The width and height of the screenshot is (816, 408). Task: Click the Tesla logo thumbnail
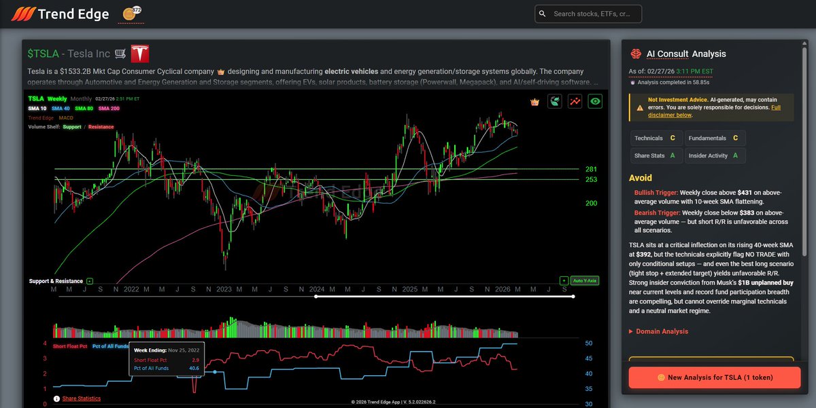(x=140, y=54)
